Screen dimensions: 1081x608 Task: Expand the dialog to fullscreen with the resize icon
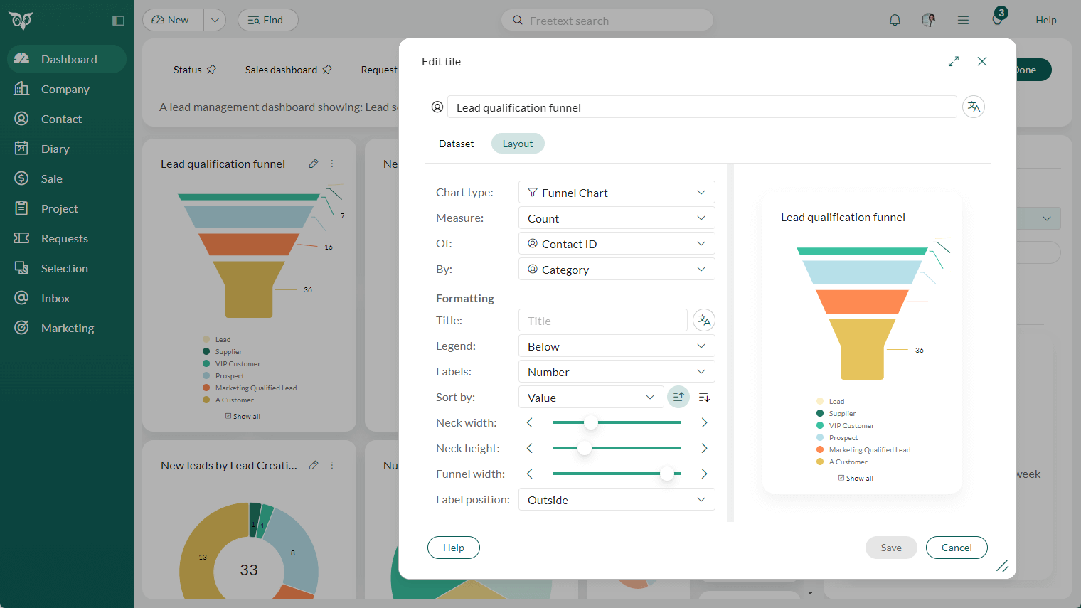[x=953, y=61]
